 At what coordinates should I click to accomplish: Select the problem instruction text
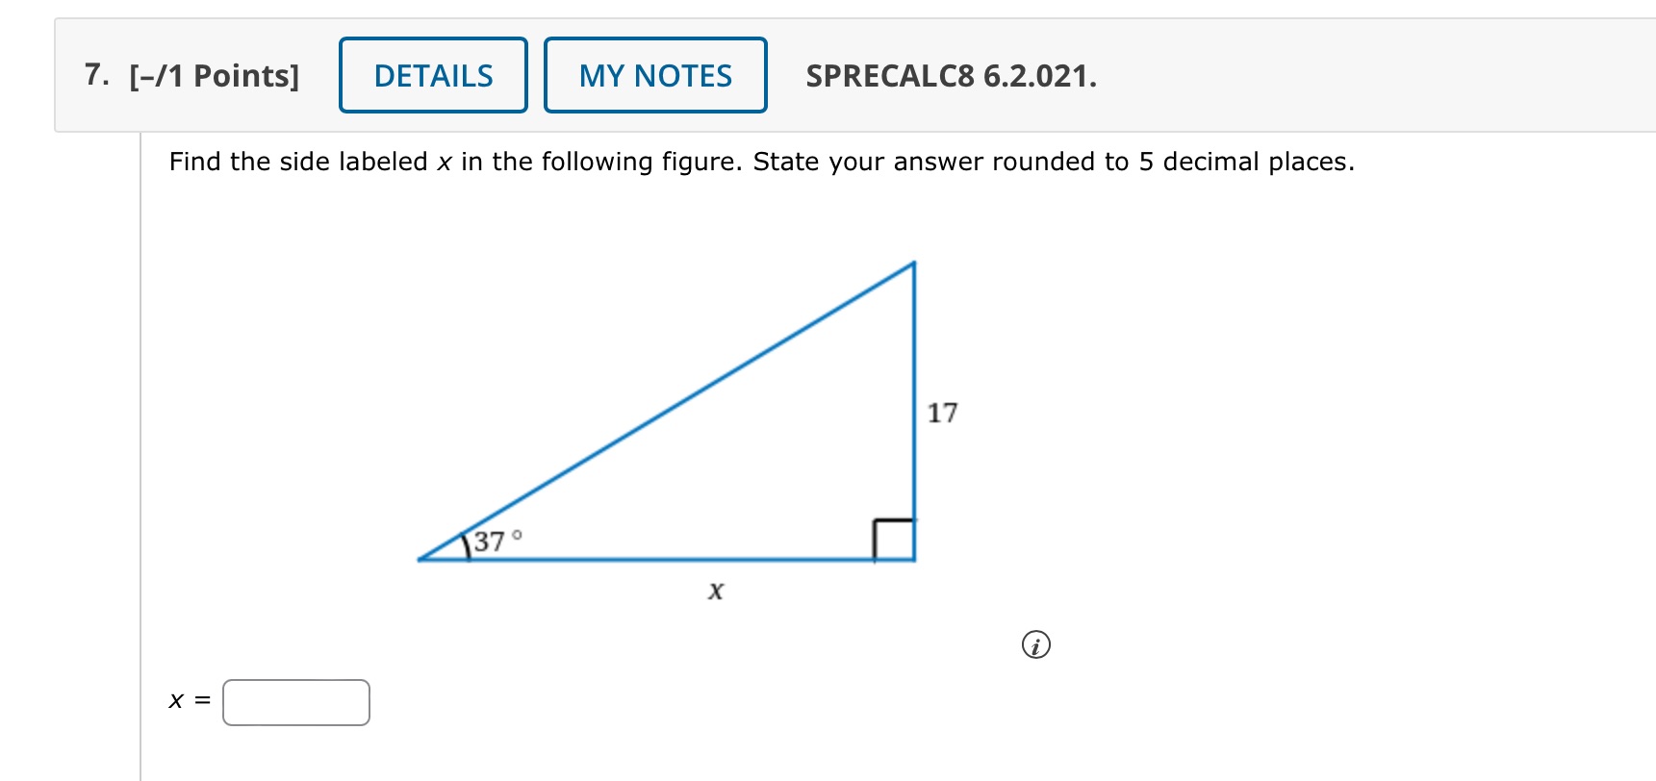(x=760, y=162)
